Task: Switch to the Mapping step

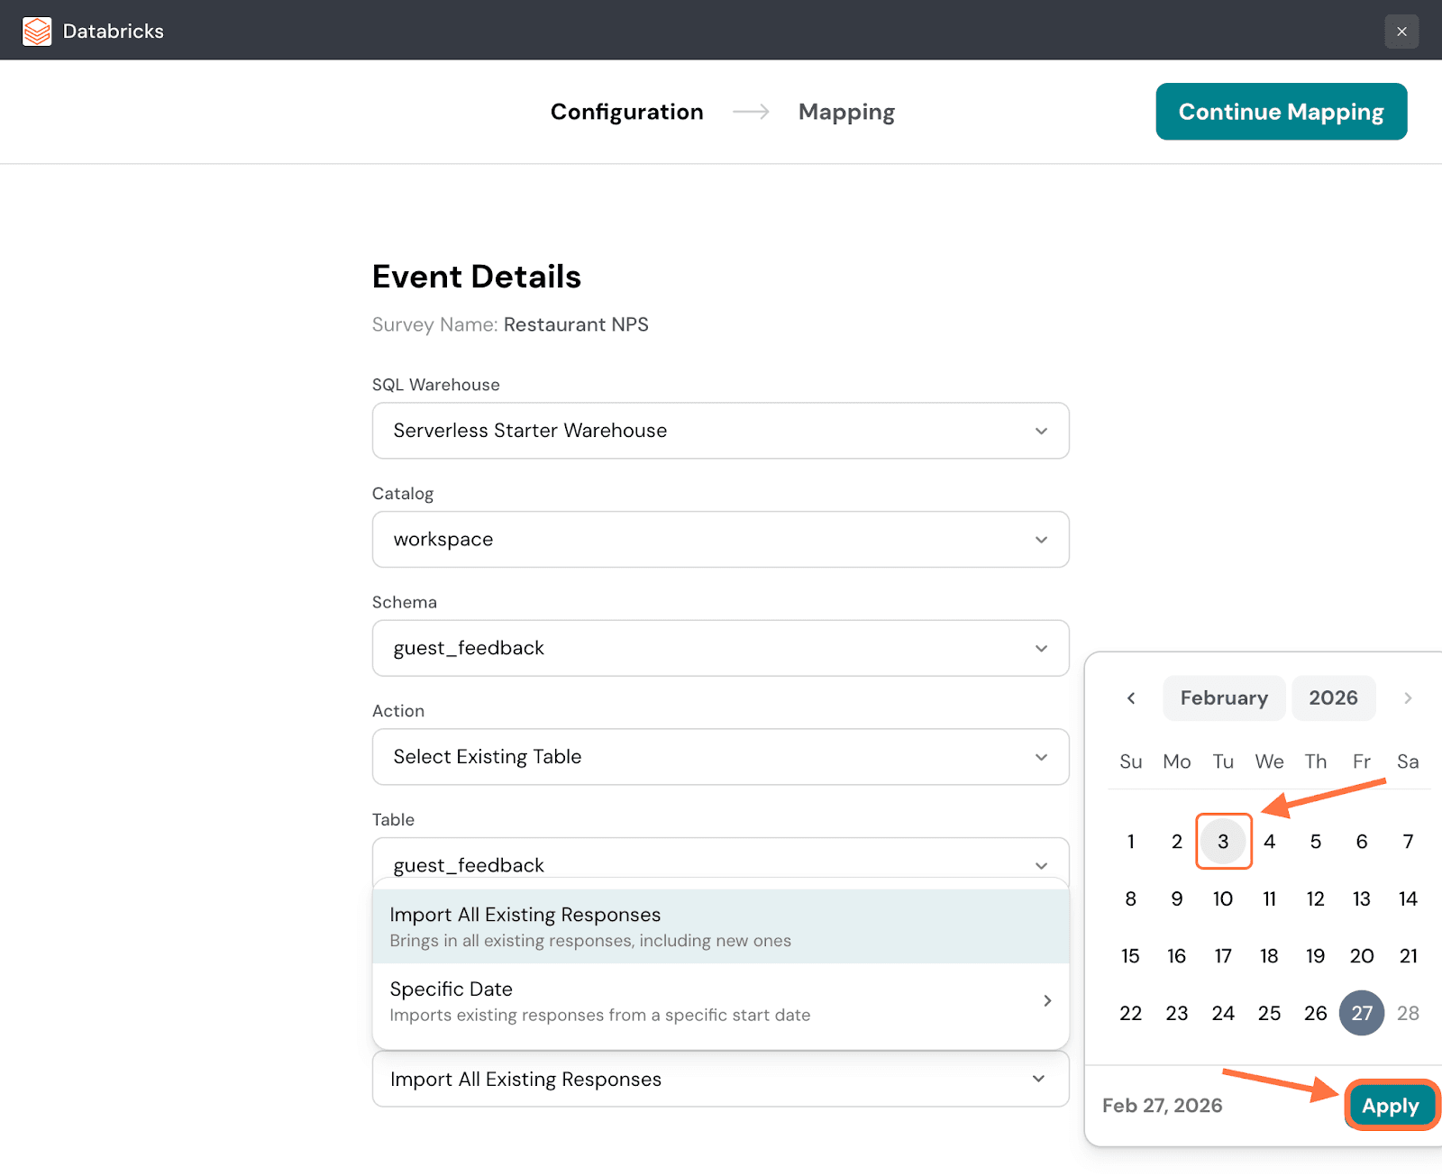Action: tap(846, 112)
